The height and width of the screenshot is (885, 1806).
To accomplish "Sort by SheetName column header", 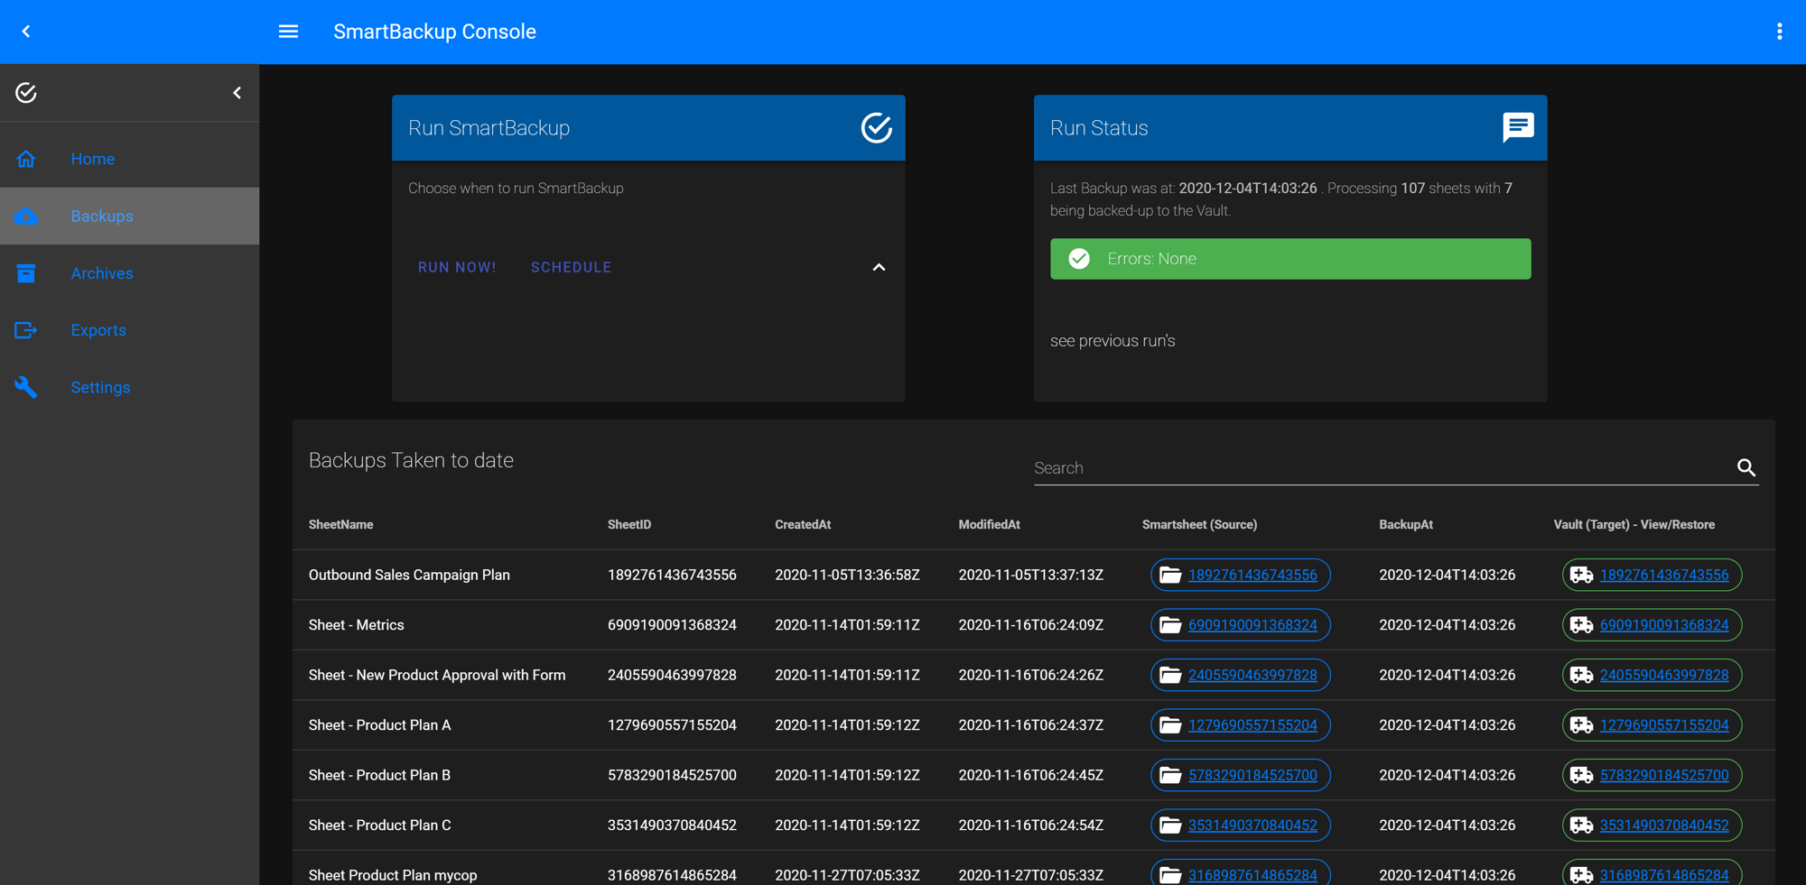I will [x=340, y=524].
